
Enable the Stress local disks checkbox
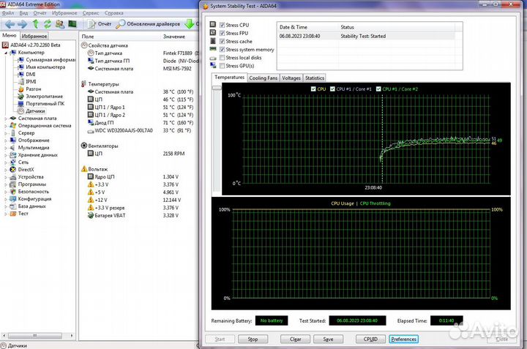[x=221, y=58]
